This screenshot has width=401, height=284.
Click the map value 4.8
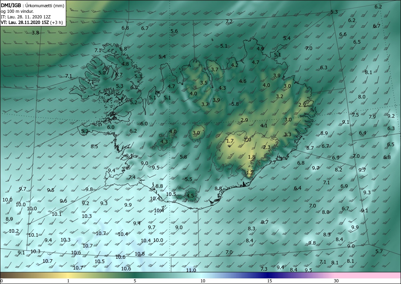125,64
